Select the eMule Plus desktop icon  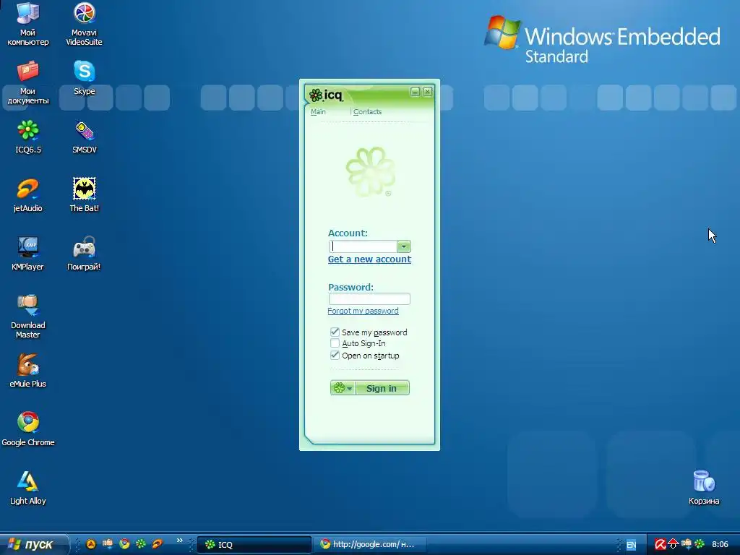(x=28, y=371)
